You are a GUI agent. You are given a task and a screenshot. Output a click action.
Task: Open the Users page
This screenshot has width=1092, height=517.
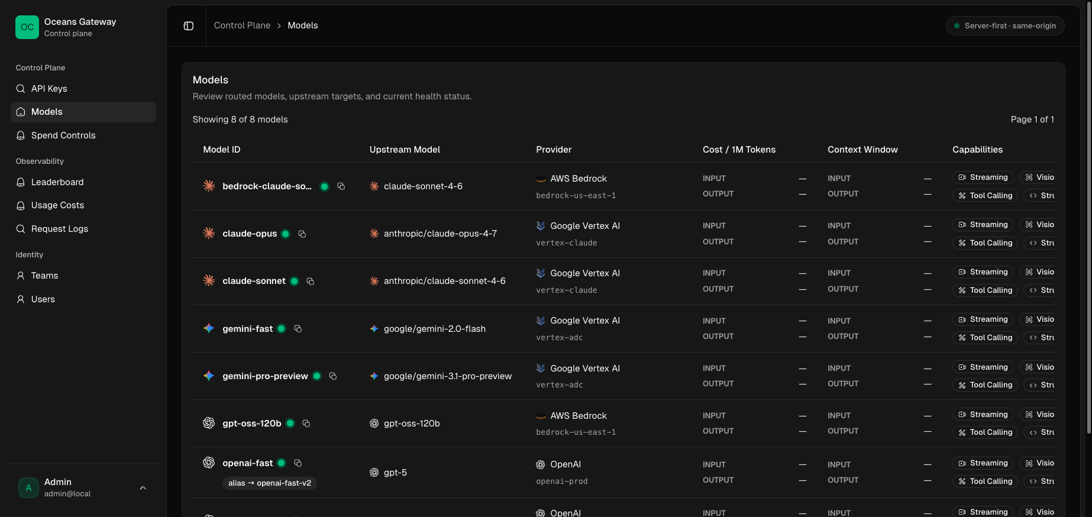(83, 299)
